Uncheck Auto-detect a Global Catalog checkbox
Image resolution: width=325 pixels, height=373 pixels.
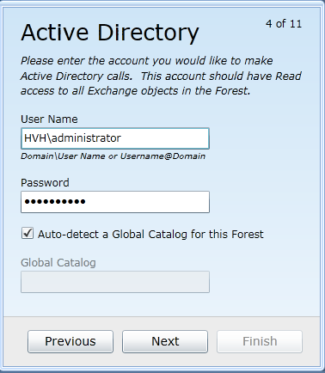coord(28,233)
